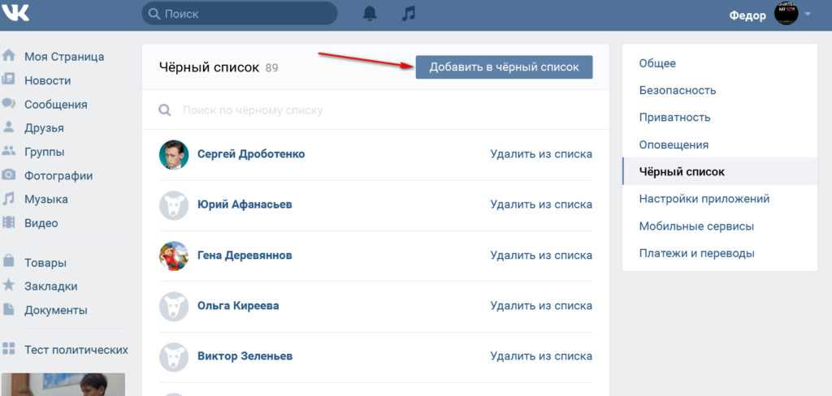Open Ольга Киреева's default avatar

pyautogui.click(x=174, y=306)
